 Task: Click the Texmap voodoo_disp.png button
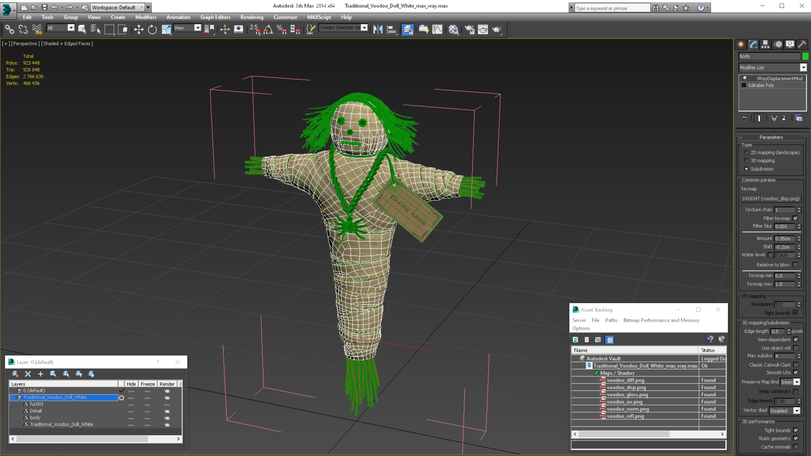(771, 198)
